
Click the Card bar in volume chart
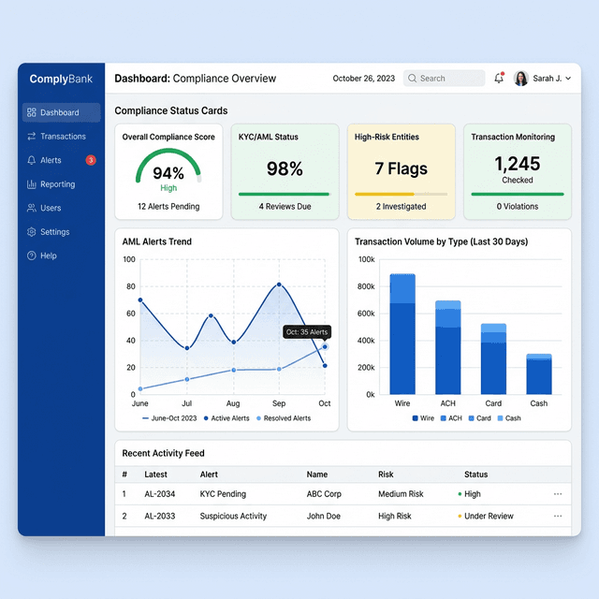point(493,358)
